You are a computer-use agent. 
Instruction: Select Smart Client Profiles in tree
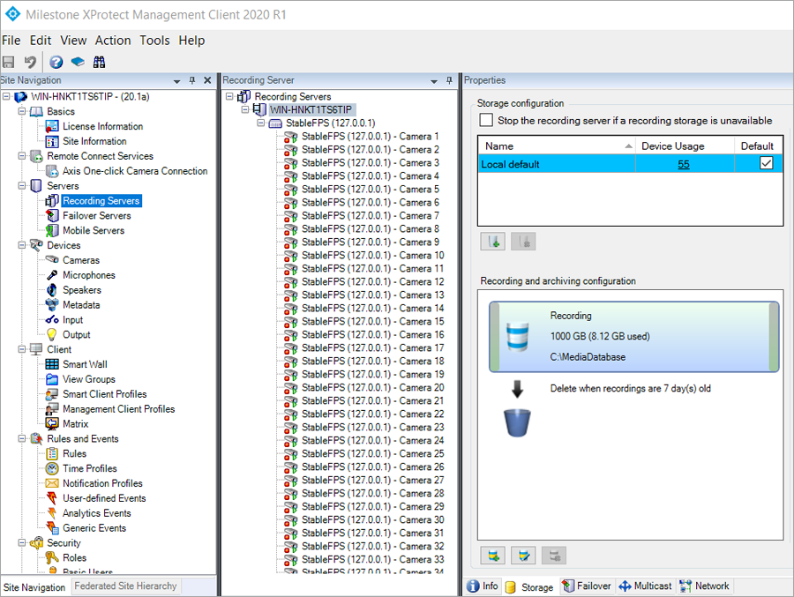[x=104, y=394]
